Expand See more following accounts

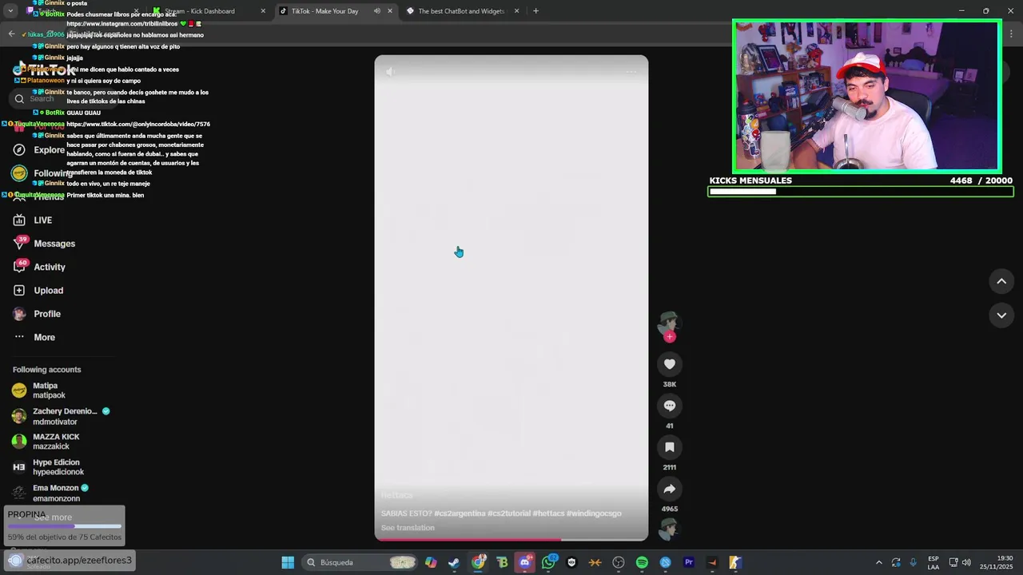[53, 517]
